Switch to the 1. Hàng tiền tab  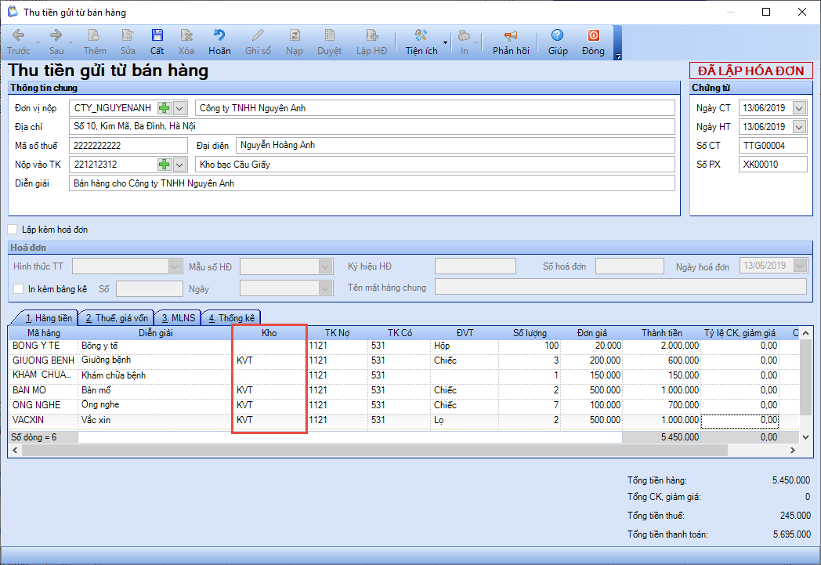tap(48, 318)
